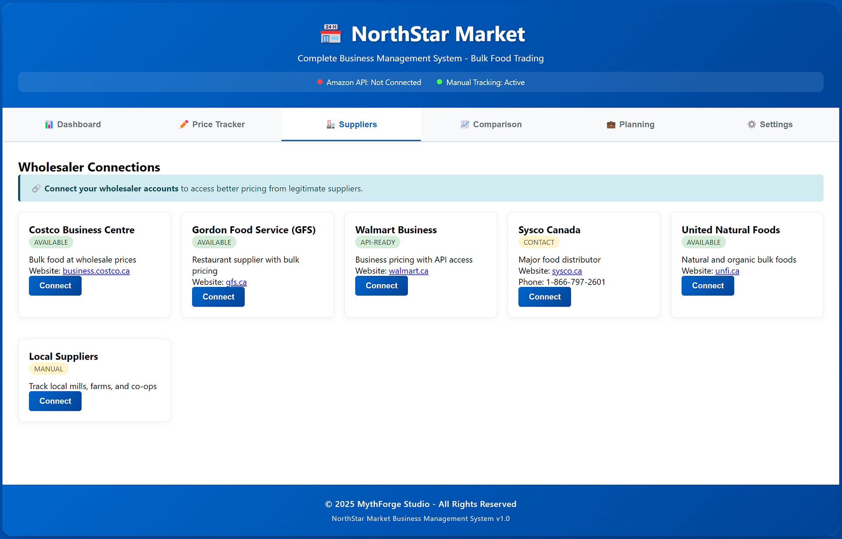
Task: Click the Planning briefcase icon
Action: [x=611, y=125]
